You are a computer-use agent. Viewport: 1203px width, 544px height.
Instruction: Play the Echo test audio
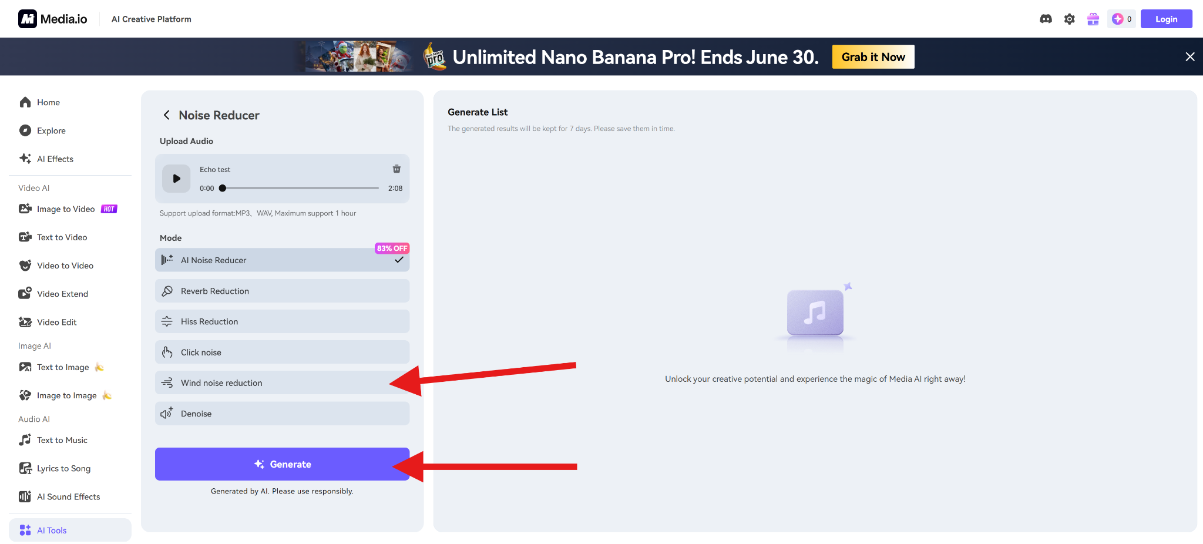point(176,179)
